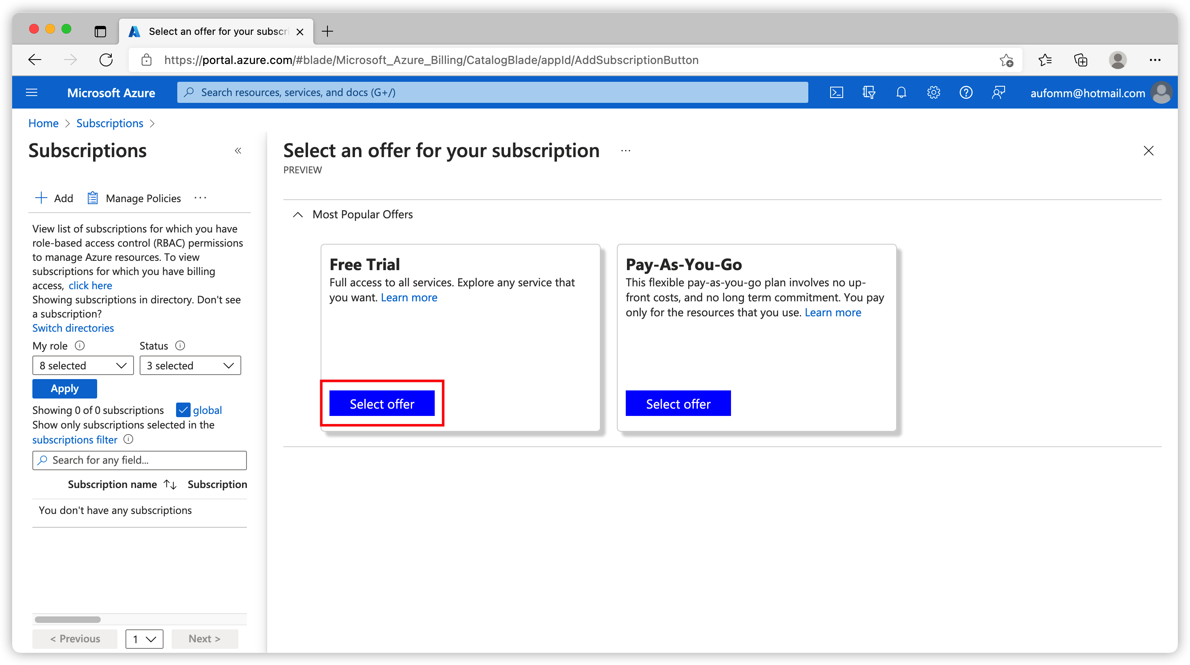The height and width of the screenshot is (665, 1190).
Task: Collapse Most Popular Offers section
Action: tap(298, 214)
